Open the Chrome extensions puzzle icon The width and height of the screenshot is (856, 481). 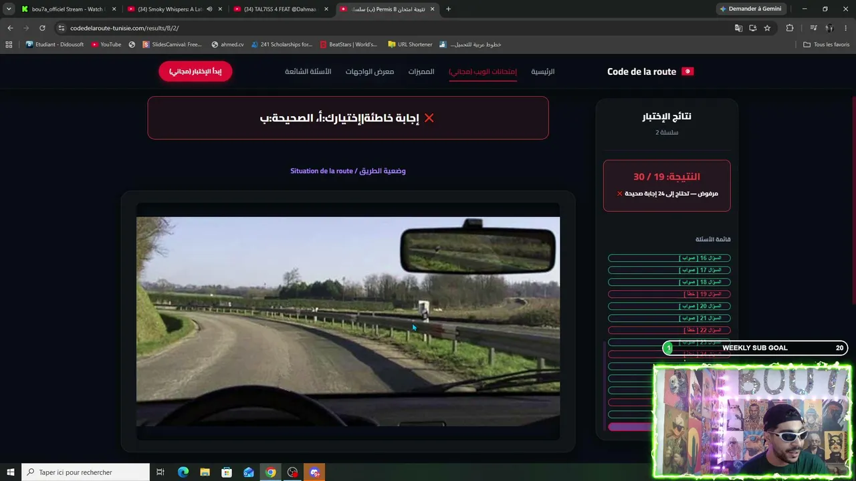790,28
